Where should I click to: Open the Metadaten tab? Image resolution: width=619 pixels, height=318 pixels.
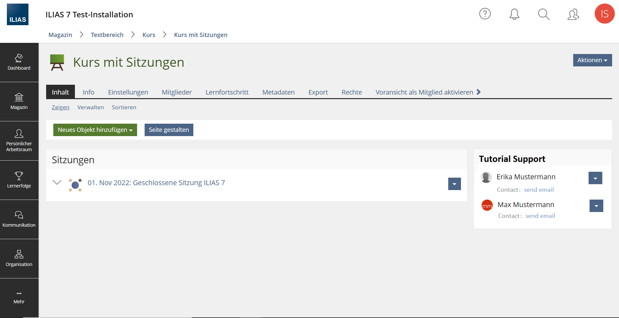278,92
